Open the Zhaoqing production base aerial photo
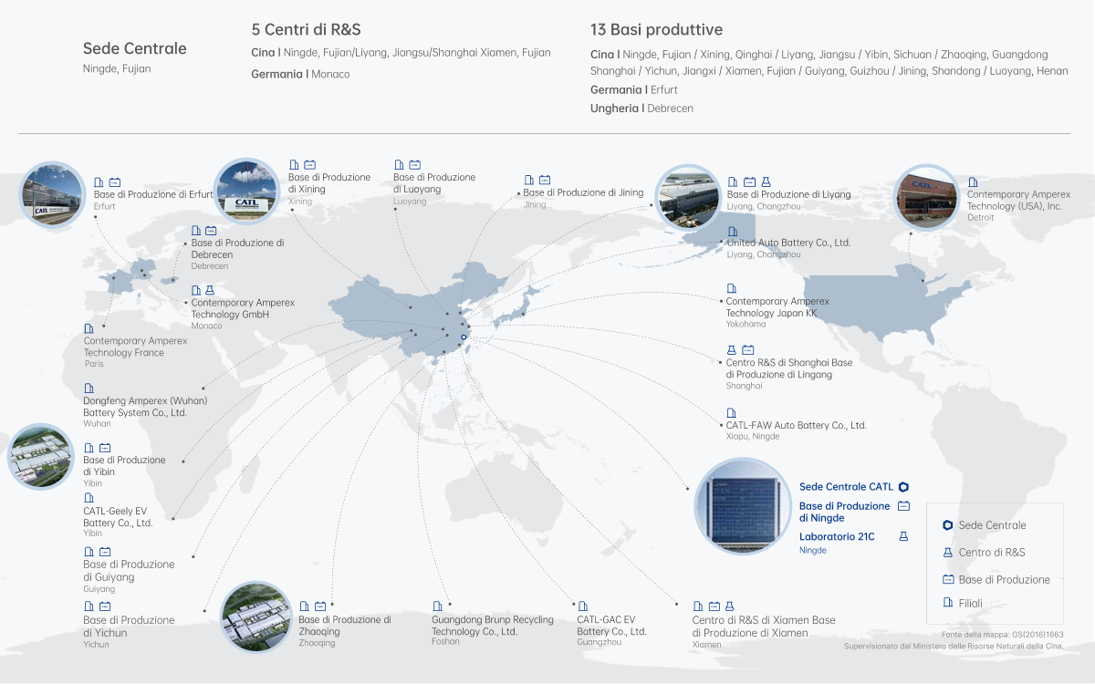Image resolution: width=1095 pixels, height=684 pixels. pos(256,617)
